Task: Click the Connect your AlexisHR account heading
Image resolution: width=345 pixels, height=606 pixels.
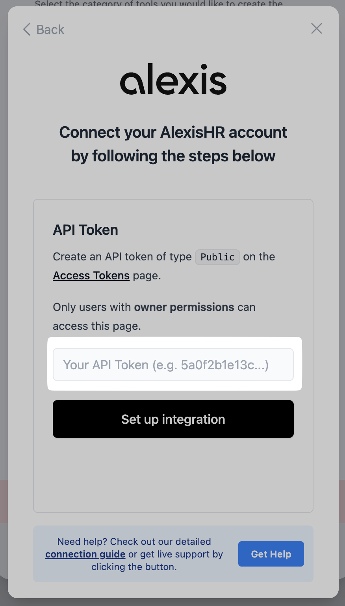Action: (173, 132)
